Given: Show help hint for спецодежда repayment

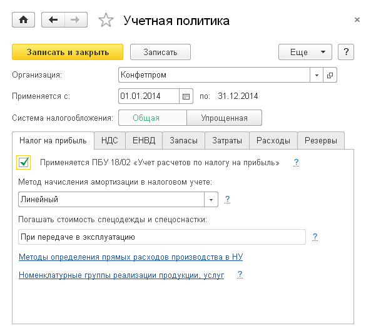Looking at the screenshot, I should 315,237.
